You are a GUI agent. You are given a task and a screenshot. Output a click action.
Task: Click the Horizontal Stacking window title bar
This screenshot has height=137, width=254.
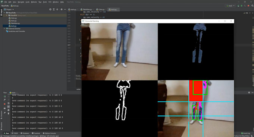click(x=158, y=21)
